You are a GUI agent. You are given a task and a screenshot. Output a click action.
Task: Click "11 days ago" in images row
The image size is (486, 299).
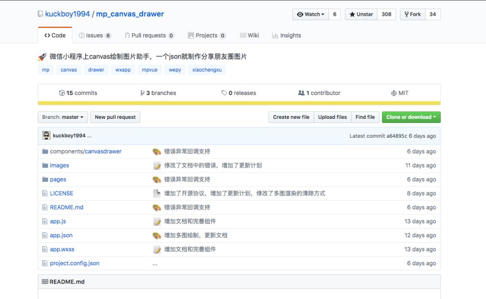(x=421, y=165)
